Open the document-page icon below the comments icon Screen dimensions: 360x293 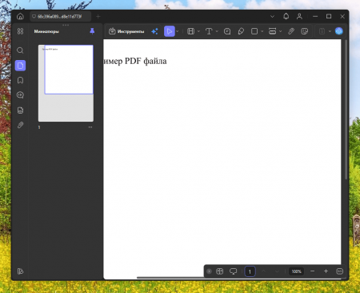(20, 110)
